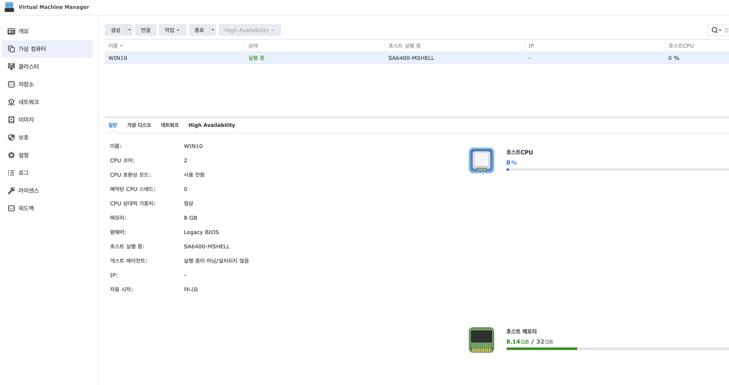Click the 정상 CPU weight value
Viewport: 729px width, 385px height.
[189, 203]
